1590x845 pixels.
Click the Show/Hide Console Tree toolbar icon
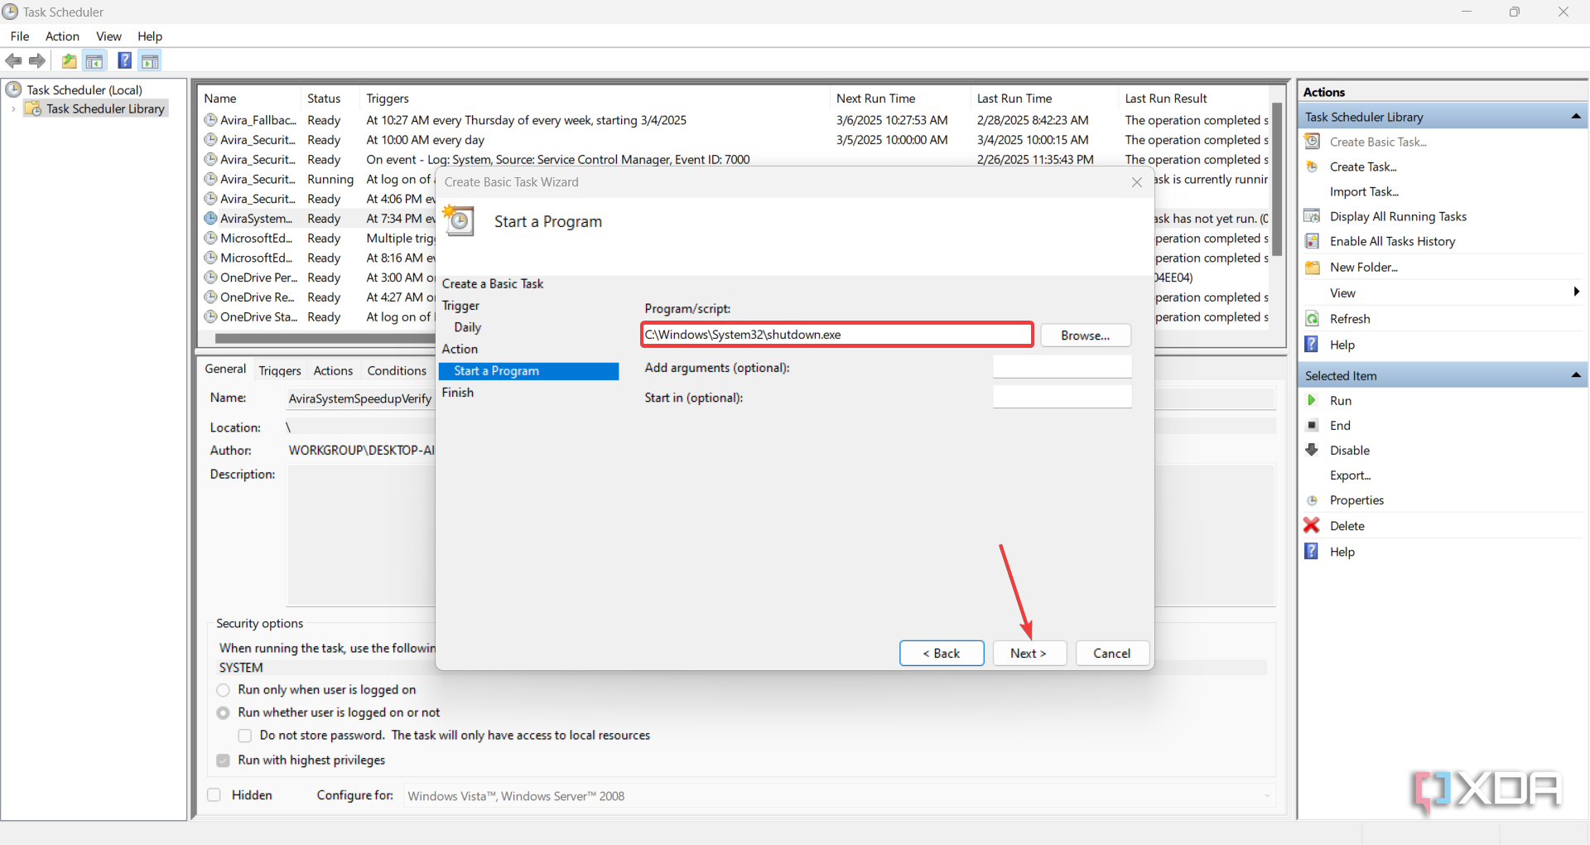click(x=94, y=60)
